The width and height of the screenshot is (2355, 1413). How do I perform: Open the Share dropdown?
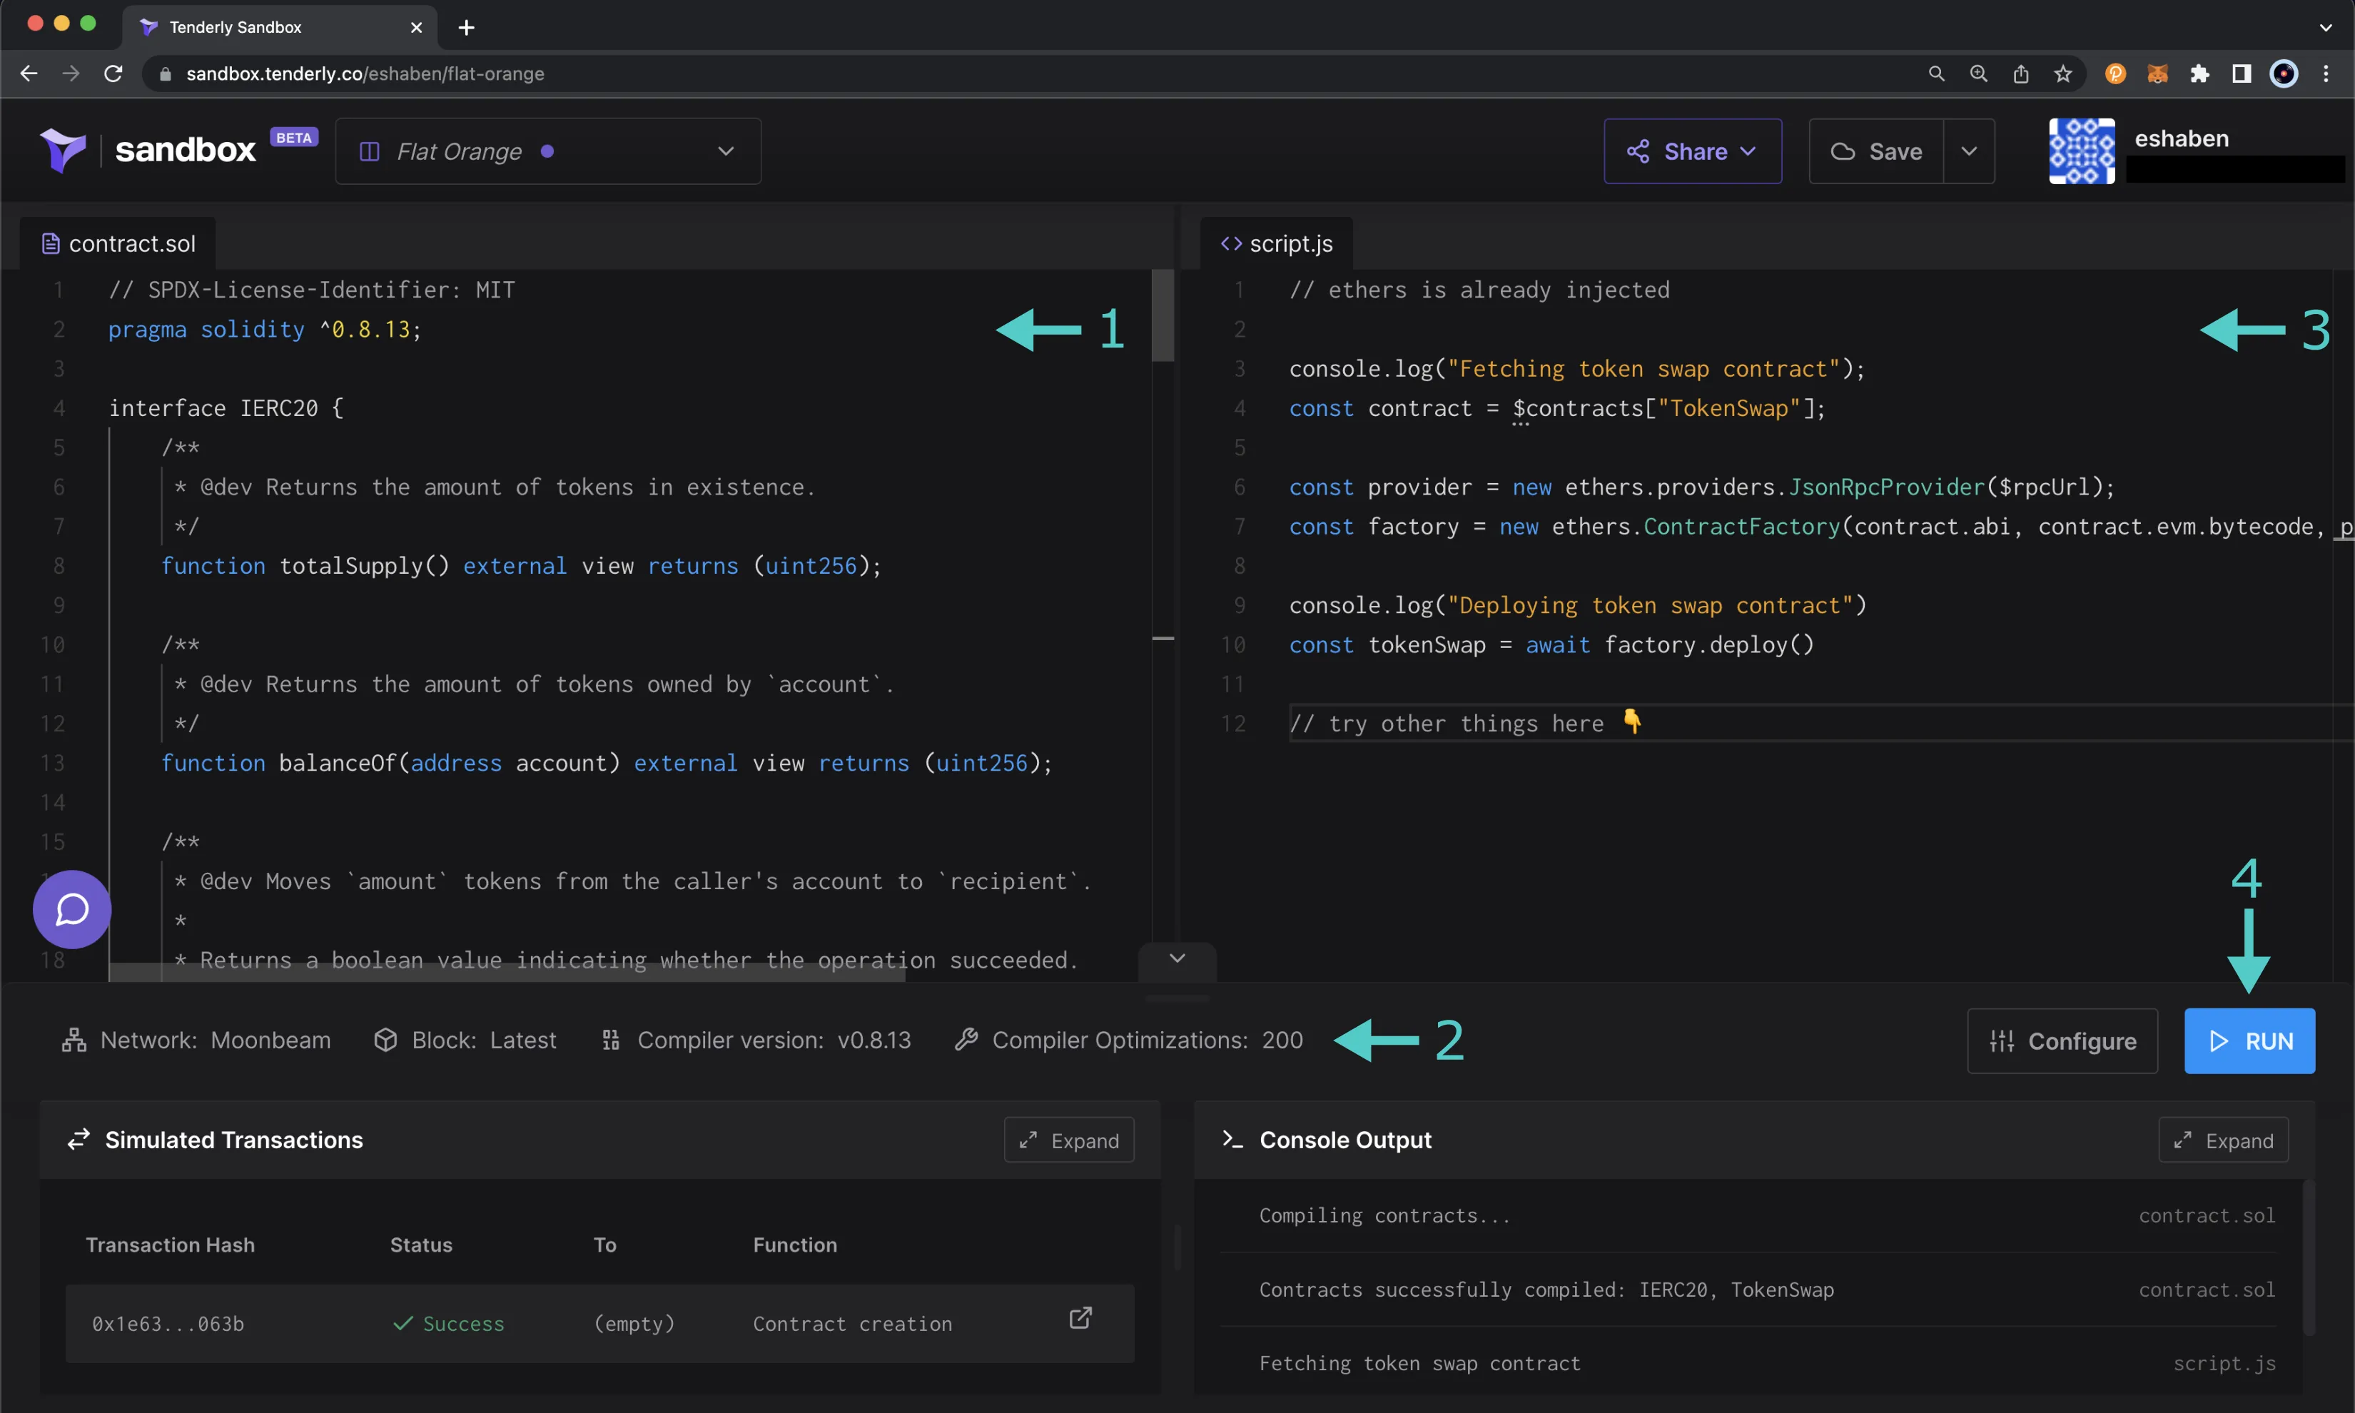tap(1693, 151)
